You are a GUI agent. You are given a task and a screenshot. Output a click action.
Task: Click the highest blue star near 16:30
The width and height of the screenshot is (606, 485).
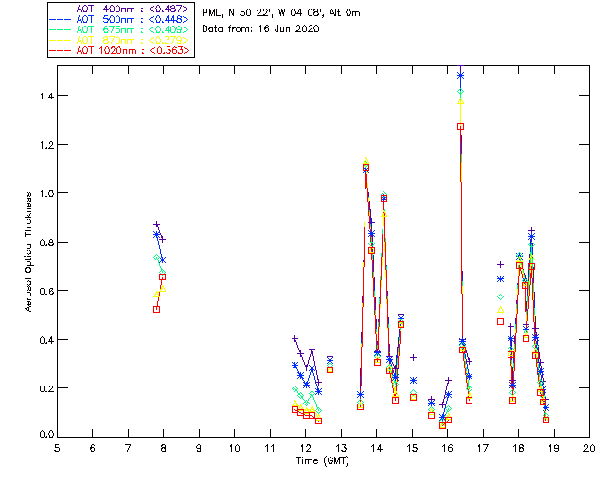coord(461,75)
